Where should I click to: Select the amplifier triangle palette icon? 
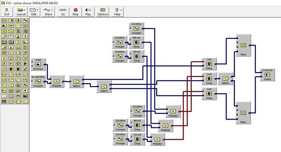click(25, 64)
